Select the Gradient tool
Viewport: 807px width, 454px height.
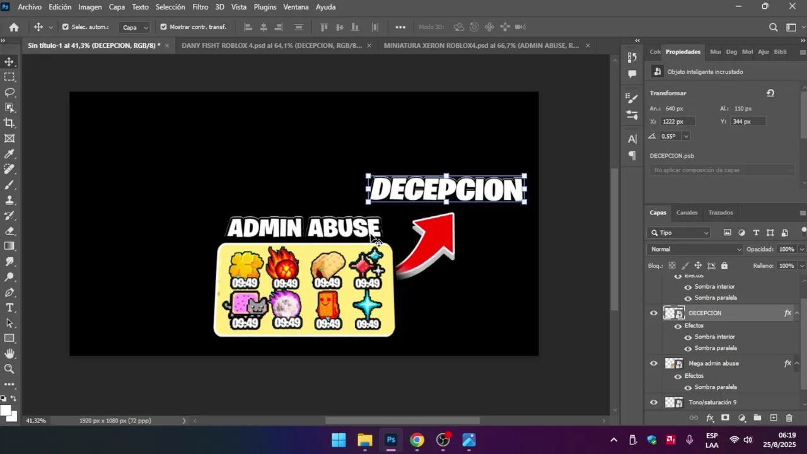pos(9,246)
